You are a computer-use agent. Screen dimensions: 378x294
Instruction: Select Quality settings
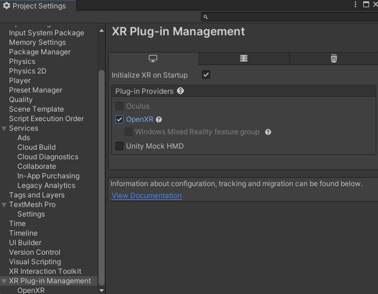click(x=21, y=100)
